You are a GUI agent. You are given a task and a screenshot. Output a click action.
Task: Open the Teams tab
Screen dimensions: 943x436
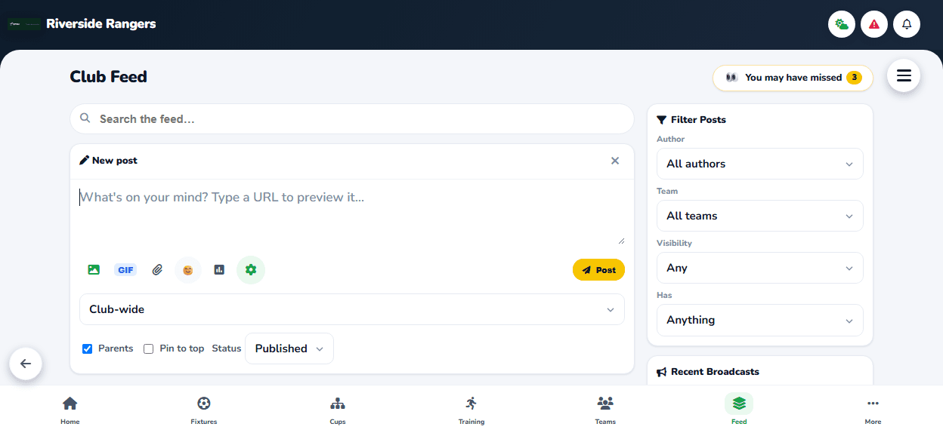tap(605, 410)
